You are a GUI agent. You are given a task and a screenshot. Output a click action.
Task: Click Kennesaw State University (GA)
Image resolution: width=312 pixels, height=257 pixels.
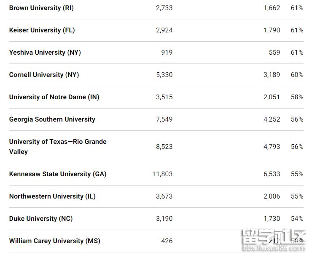click(x=58, y=174)
